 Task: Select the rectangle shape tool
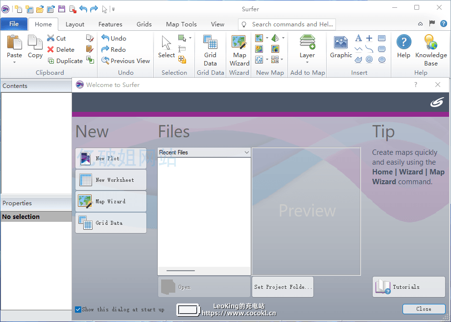point(381,38)
